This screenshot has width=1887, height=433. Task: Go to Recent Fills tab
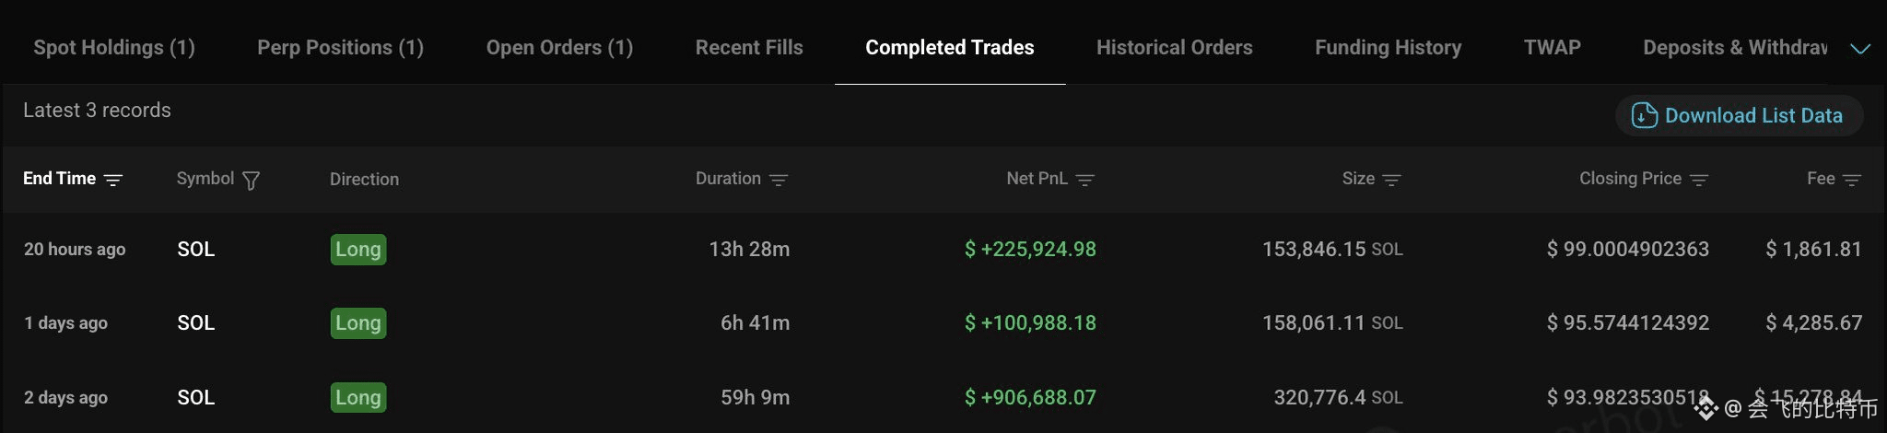[x=749, y=48]
